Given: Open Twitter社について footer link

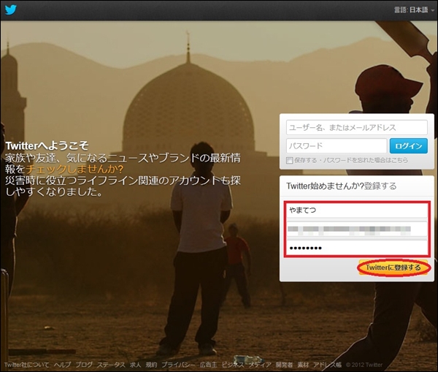Looking at the screenshot, I should click(x=26, y=365).
